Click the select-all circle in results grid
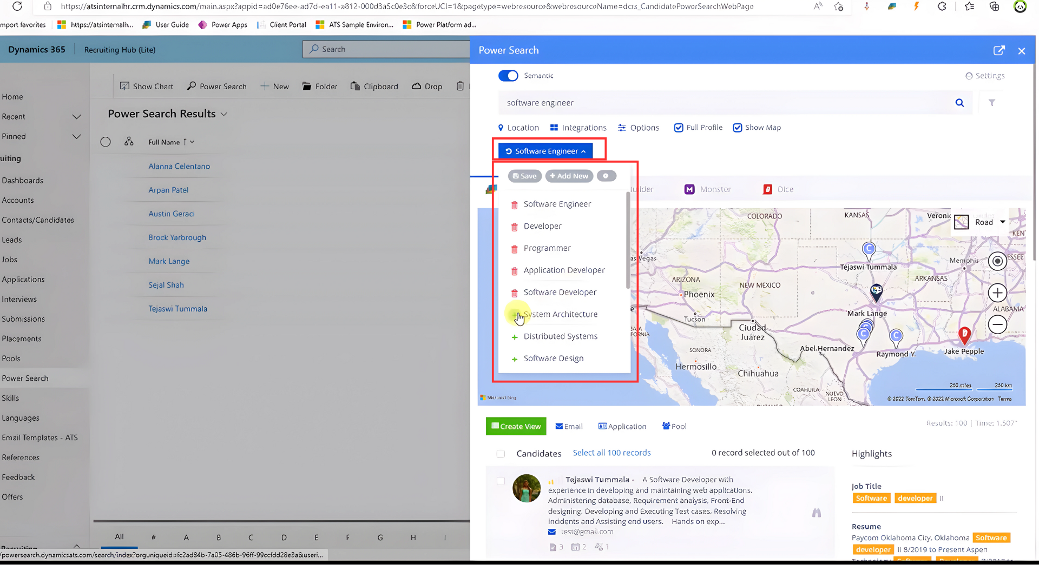The width and height of the screenshot is (1039, 584). click(x=106, y=142)
